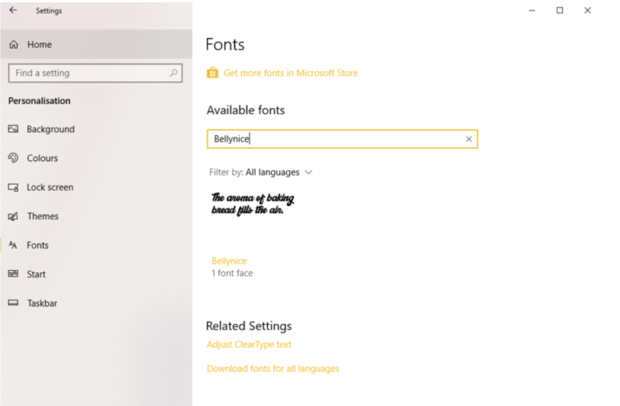Select the Taskbar icon in the sidebar
Viewport: 620px width, 406px height.
point(13,303)
